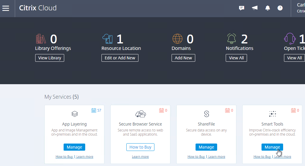Open the bell notifications icon in header
Screen dimensions: 305x166
[x=268, y=8]
